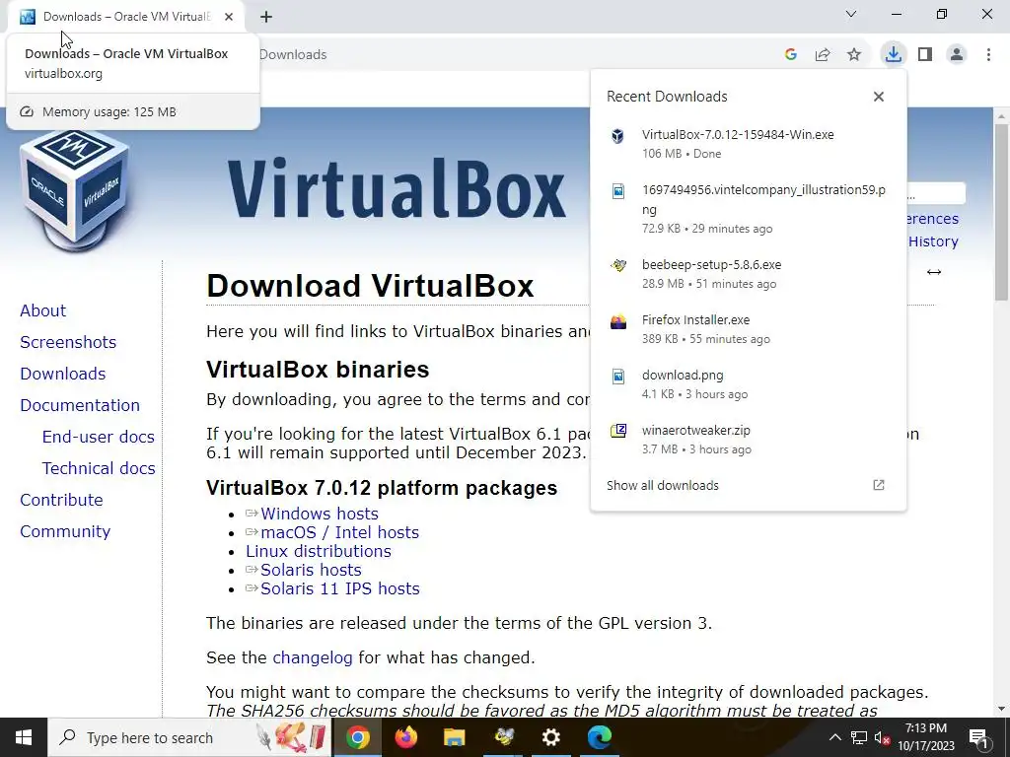Open the Chrome profile avatar
The width and height of the screenshot is (1010, 757).
tap(957, 55)
